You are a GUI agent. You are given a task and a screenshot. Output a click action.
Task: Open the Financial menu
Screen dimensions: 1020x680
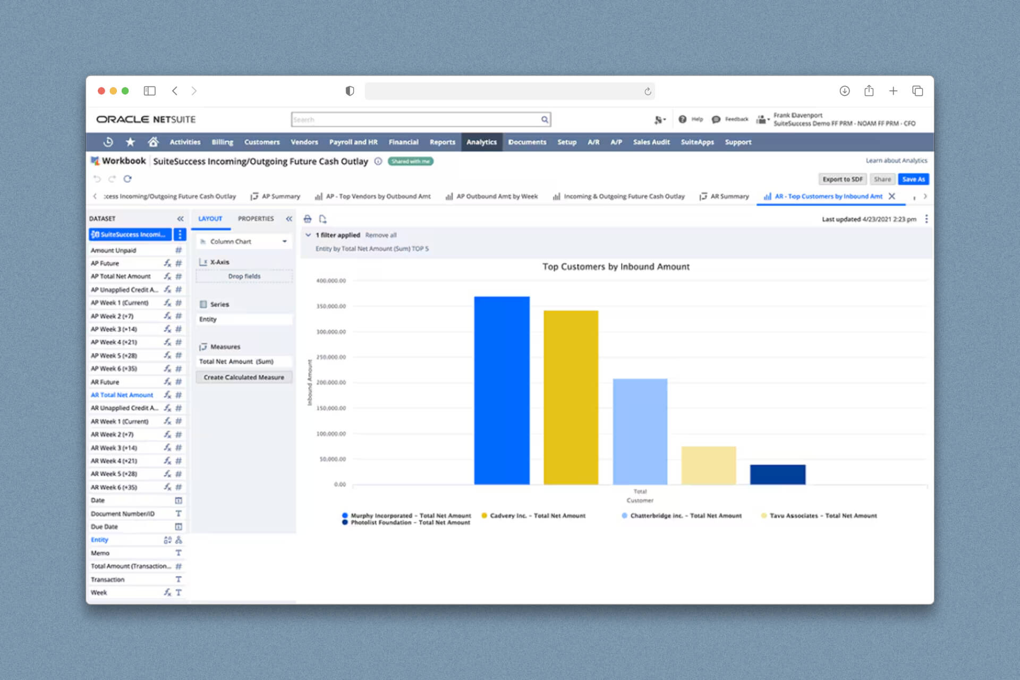pyautogui.click(x=403, y=142)
